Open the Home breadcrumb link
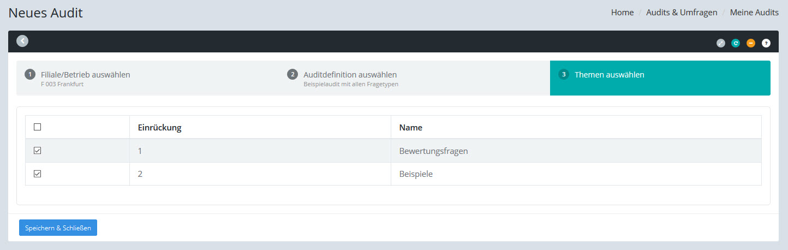Screen dimensions: 788x250 pos(622,13)
